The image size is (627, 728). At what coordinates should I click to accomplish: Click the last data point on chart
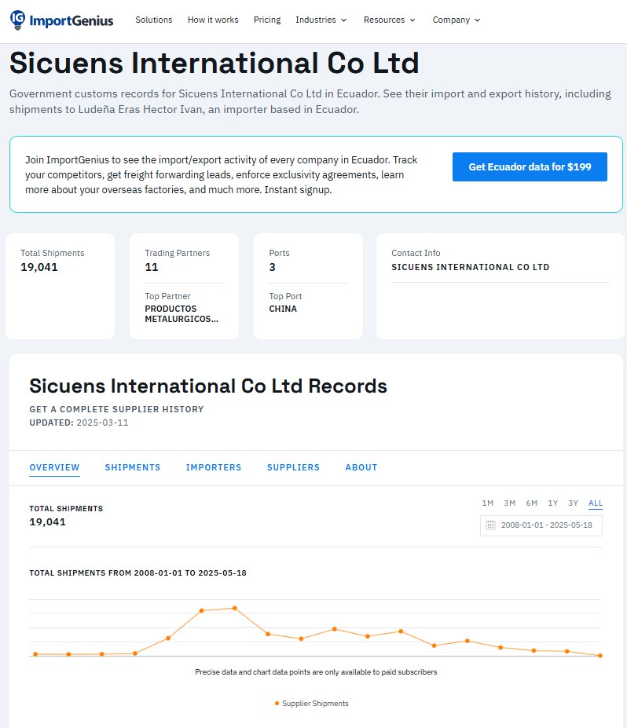[x=600, y=656]
